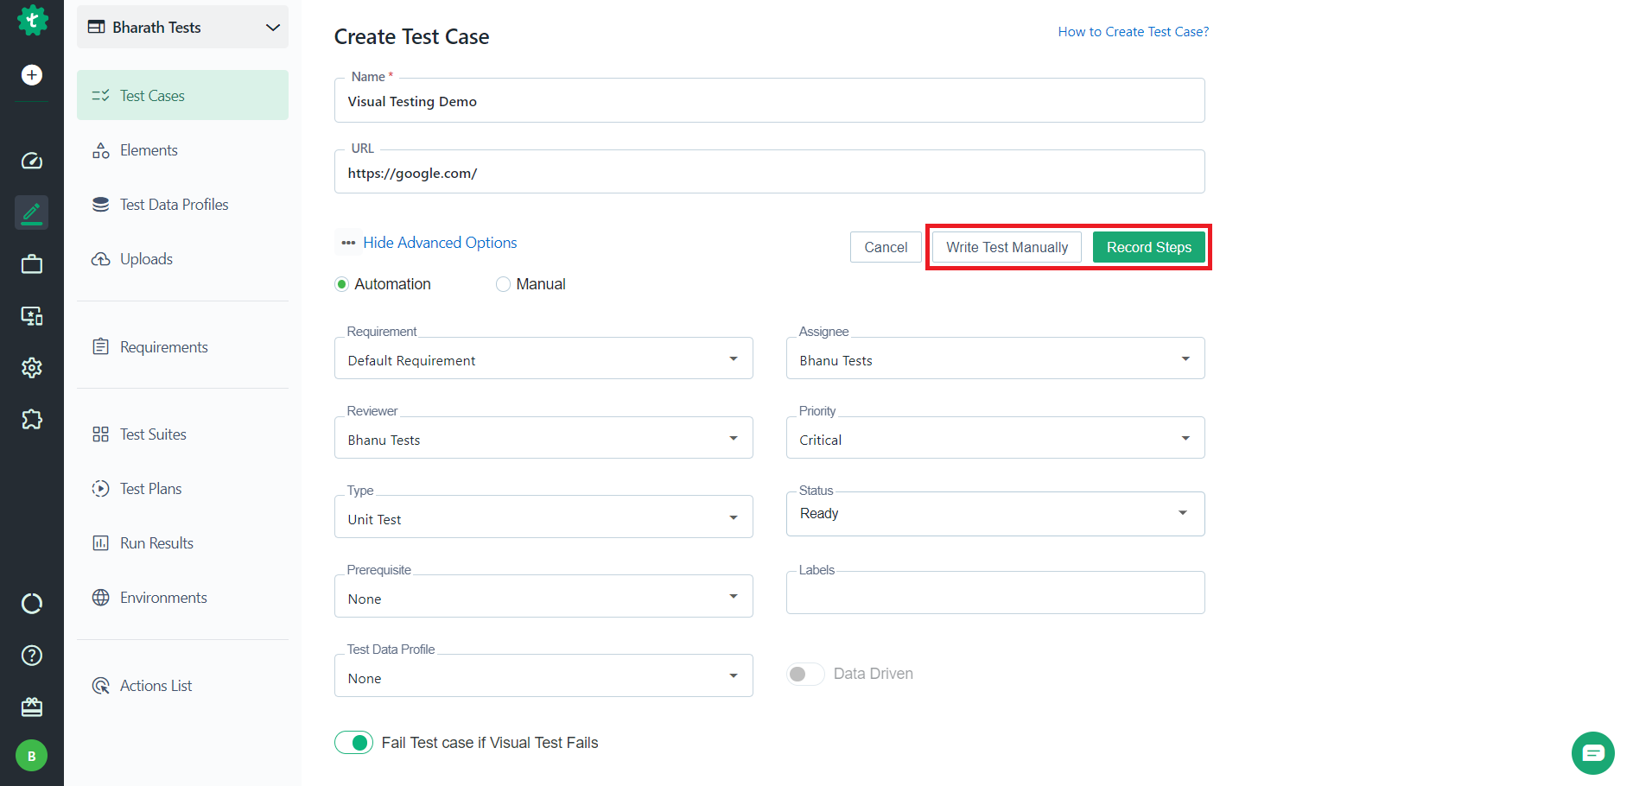Open the Status dropdown showing Ready
Image resolution: width=1633 pixels, height=786 pixels.
point(995,514)
